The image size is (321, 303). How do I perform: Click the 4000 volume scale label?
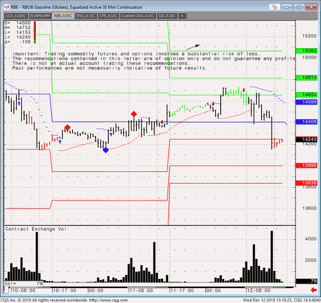click(311, 239)
